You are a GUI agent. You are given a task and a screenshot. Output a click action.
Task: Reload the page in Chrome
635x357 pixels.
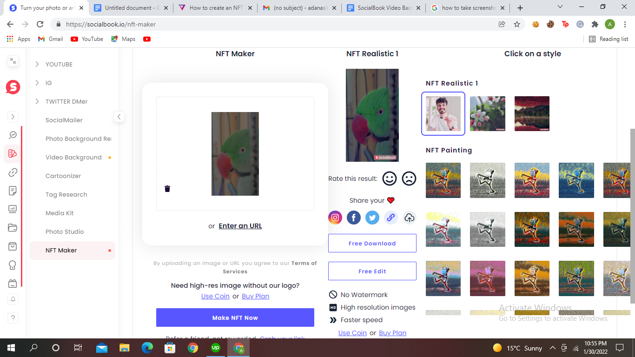(40, 24)
